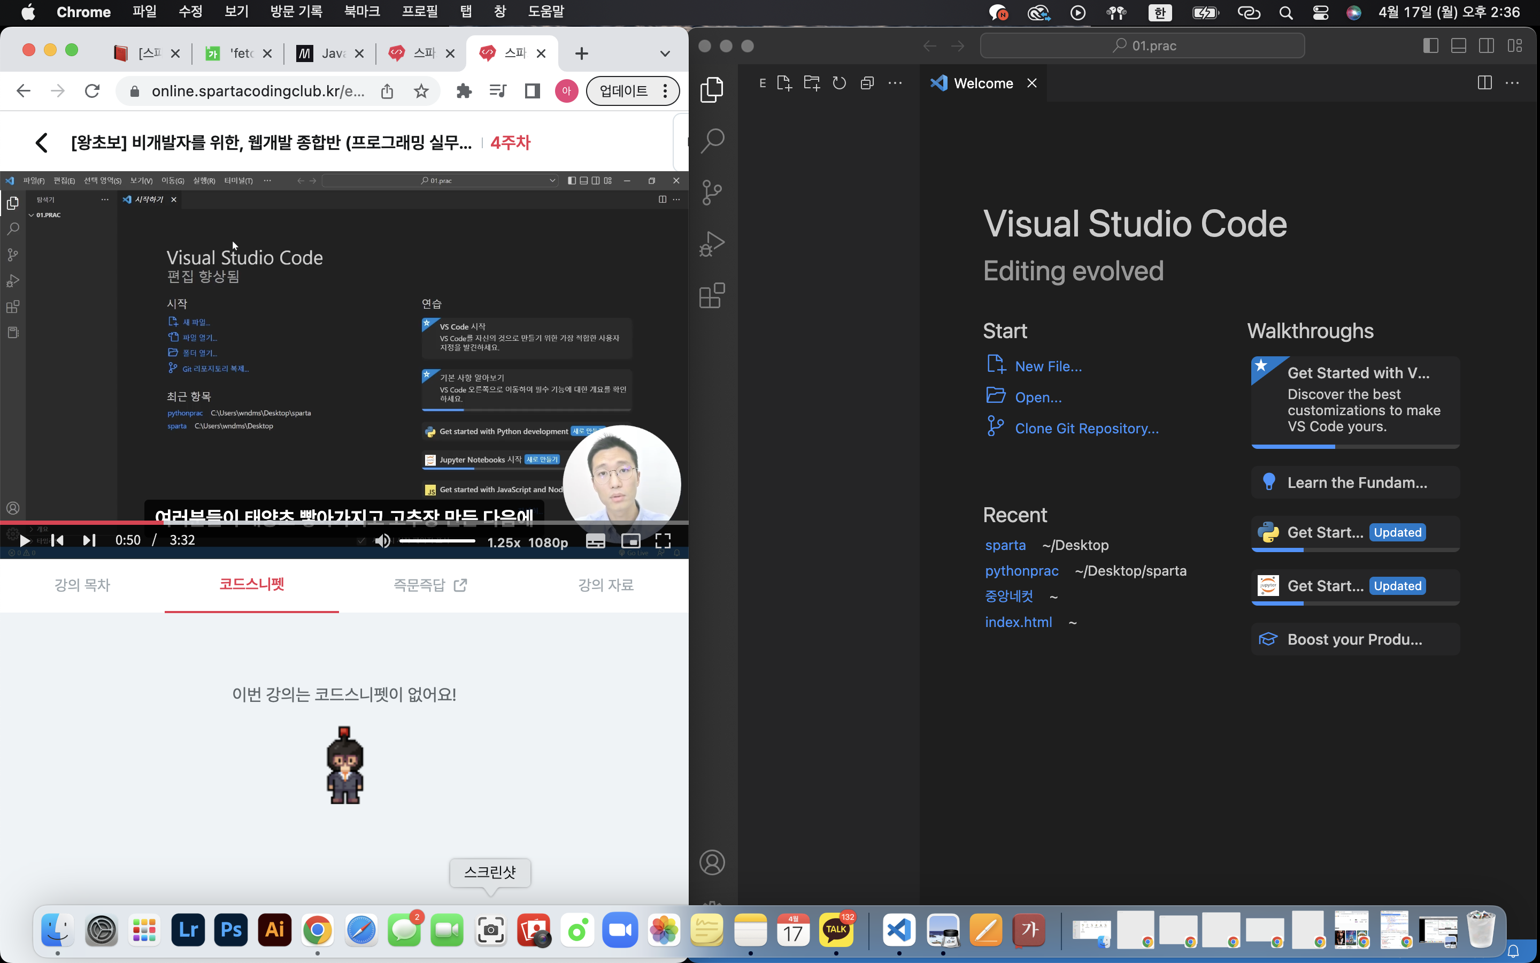Select the Welcome editor tab
This screenshot has width=1540, height=963.
tap(984, 83)
